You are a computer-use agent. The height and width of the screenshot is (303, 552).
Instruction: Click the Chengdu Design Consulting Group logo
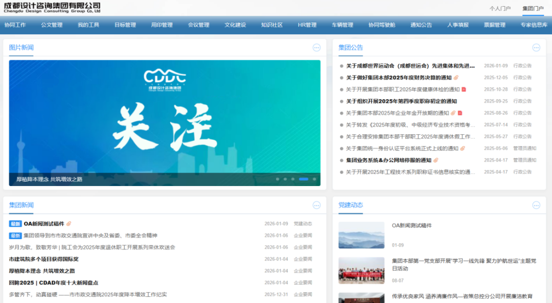click(x=52, y=7)
